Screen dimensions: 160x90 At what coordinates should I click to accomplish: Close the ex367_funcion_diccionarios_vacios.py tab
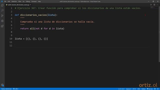click(30, 5)
